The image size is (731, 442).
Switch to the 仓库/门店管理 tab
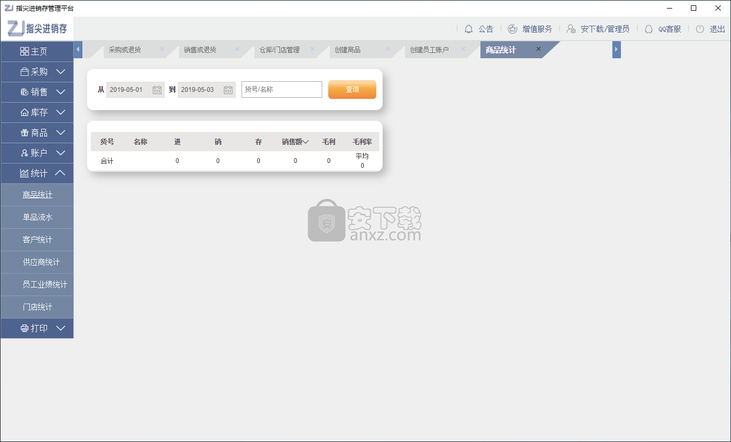coord(279,50)
